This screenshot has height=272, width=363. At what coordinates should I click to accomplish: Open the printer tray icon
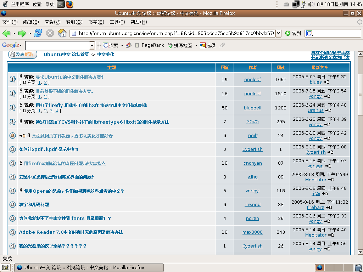pyautogui.click(x=286, y=4)
